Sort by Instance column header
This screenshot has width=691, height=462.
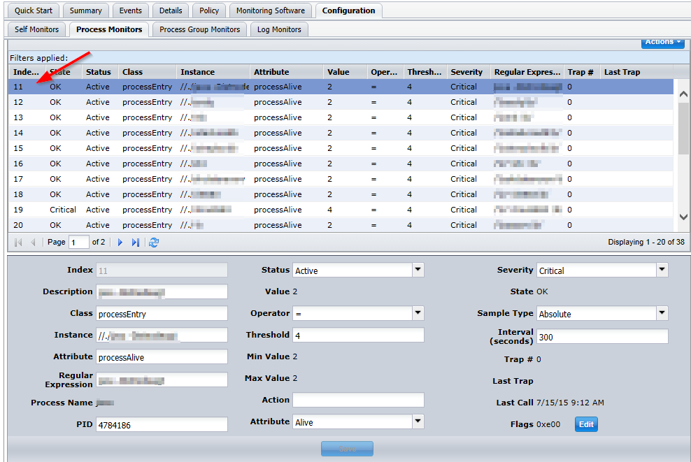coord(213,72)
